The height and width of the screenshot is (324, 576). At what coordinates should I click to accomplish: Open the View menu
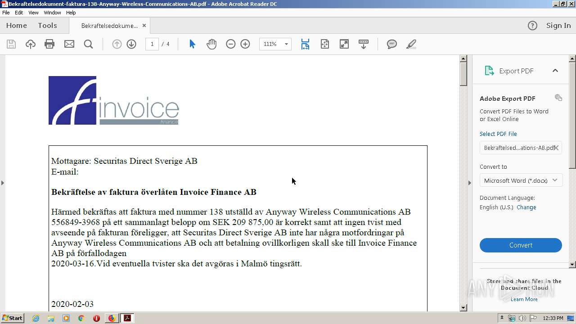point(33,13)
